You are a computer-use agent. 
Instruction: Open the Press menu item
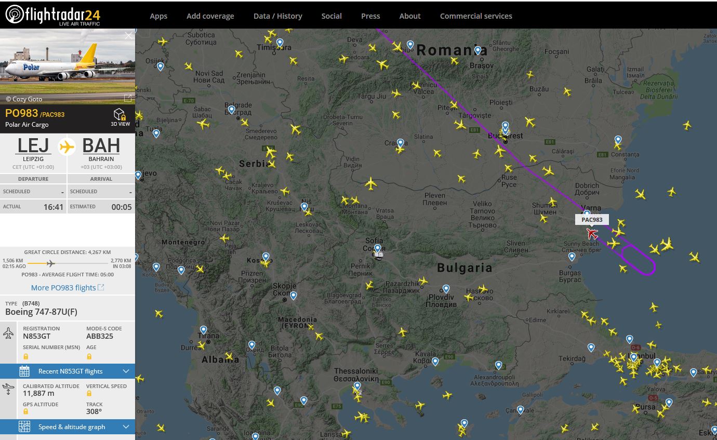point(370,16)
